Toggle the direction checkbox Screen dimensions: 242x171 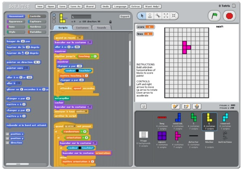pyautogui.click(x=7, y=142)
